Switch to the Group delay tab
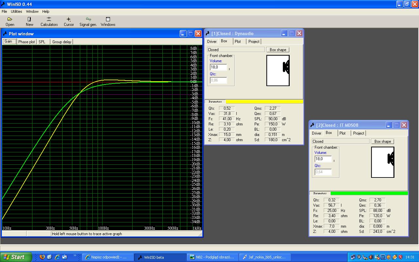Viewport: 419px width, 262px height. pos(62,42)
